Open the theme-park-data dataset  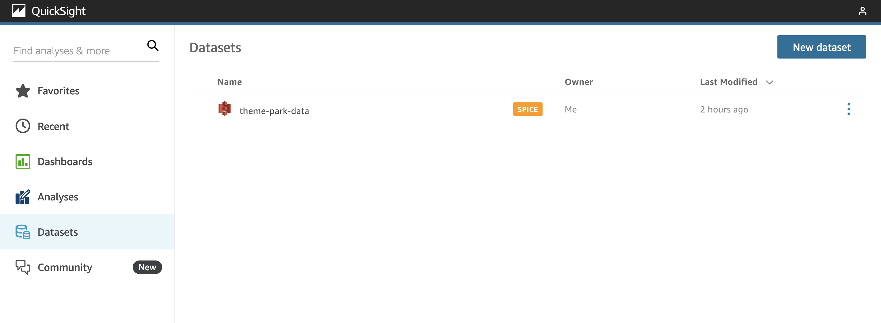point(274,111)
